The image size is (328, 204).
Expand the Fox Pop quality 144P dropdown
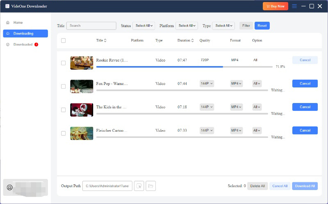tap(207, 83)
